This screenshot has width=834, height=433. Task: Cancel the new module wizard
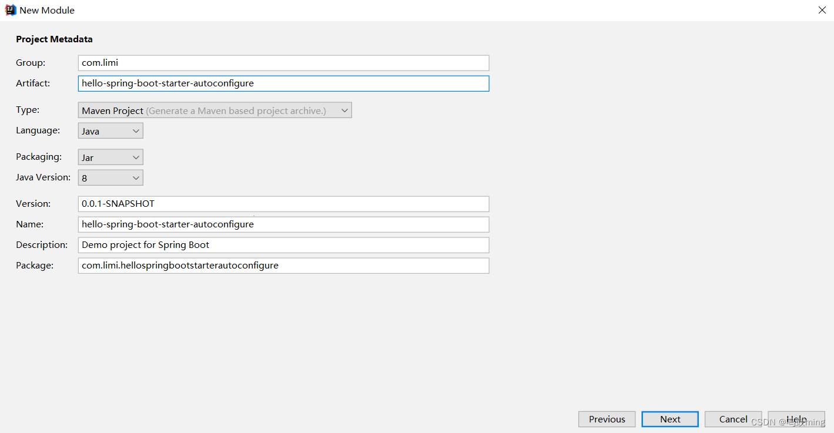[733, 419]
